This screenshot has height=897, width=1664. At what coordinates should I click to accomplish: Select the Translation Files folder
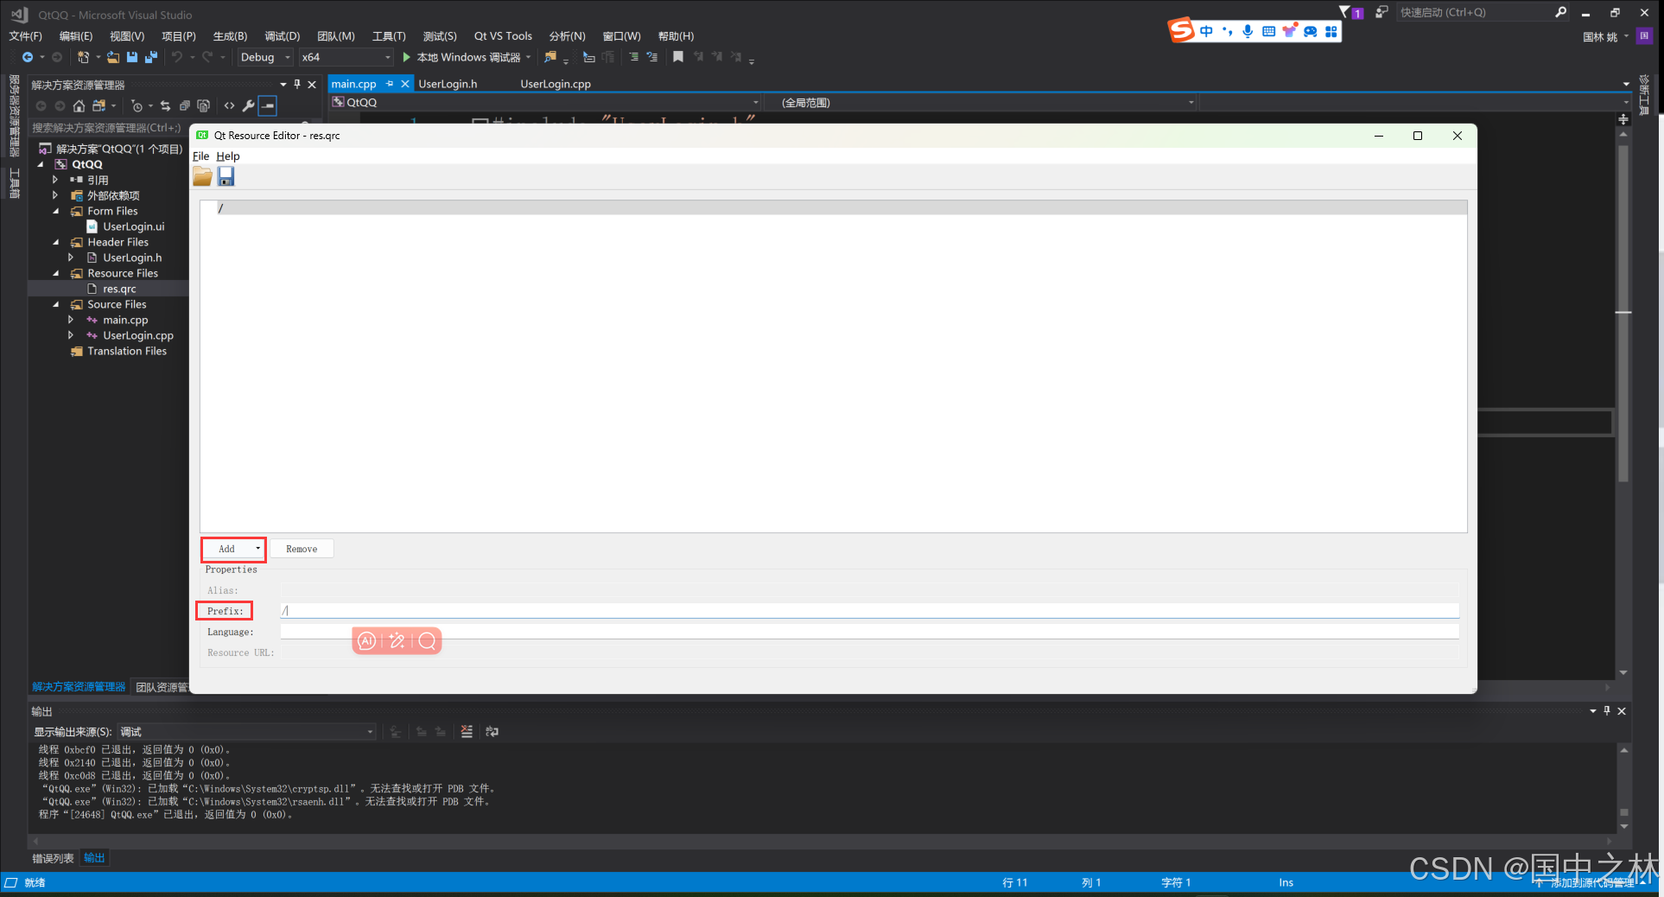127,351
